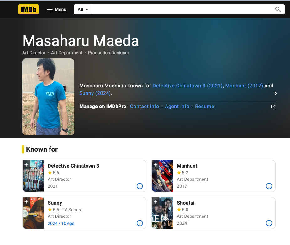Open Masaharu Maeda's profile photo

pos(48,97)
